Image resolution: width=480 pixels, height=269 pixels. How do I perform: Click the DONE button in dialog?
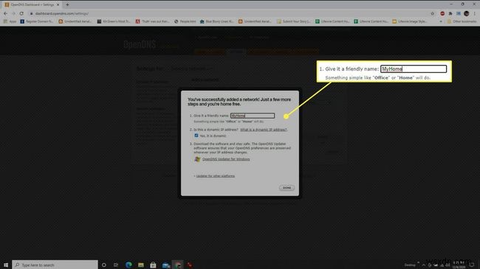click(287, 188)
